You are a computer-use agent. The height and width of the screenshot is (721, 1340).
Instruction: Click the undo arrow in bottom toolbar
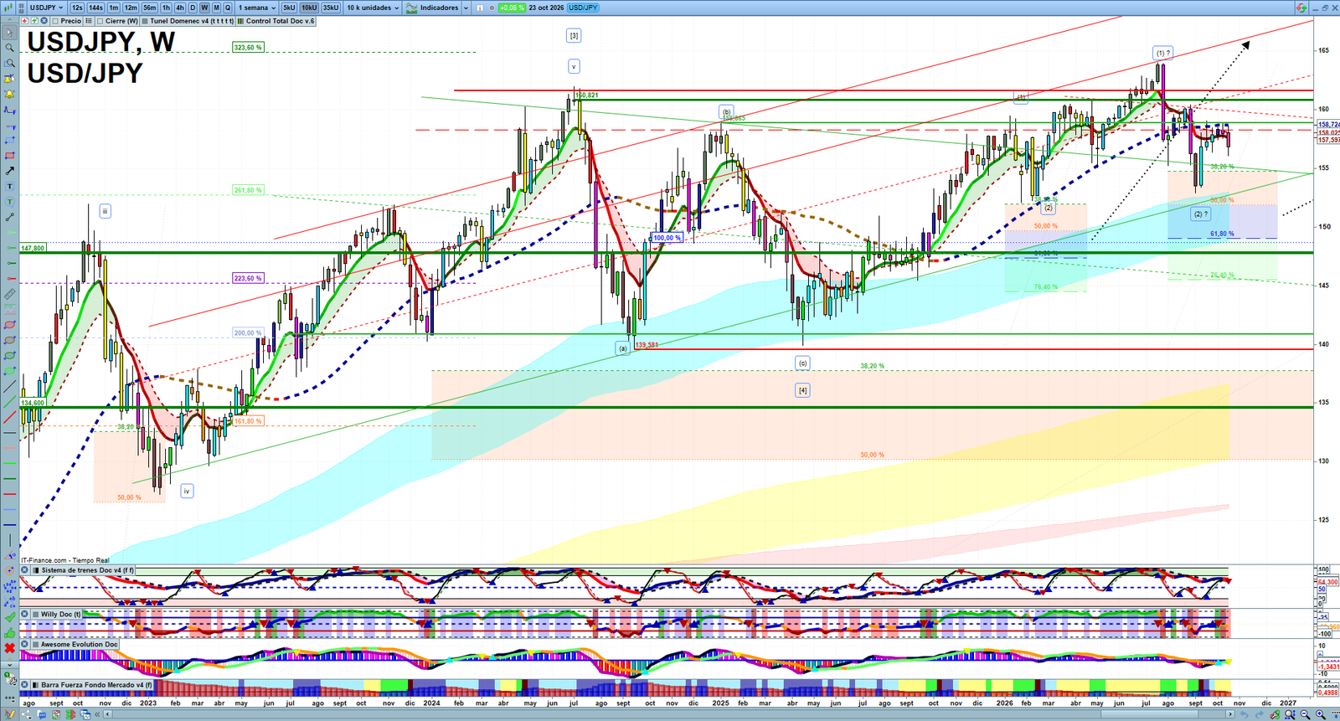(x=1245, y=714)
